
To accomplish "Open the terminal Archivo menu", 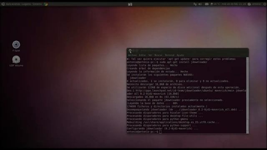I will [132, 55].
